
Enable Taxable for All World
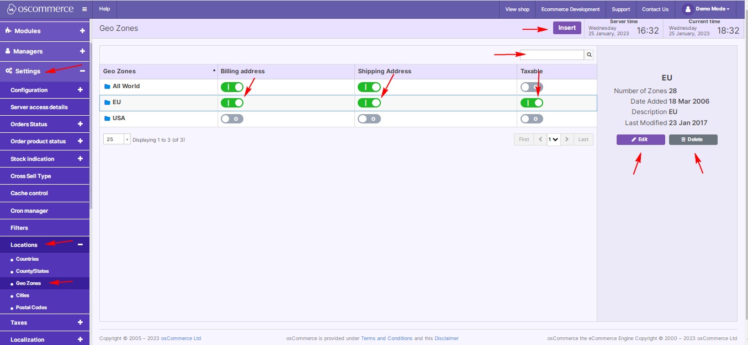coord(532,87)
